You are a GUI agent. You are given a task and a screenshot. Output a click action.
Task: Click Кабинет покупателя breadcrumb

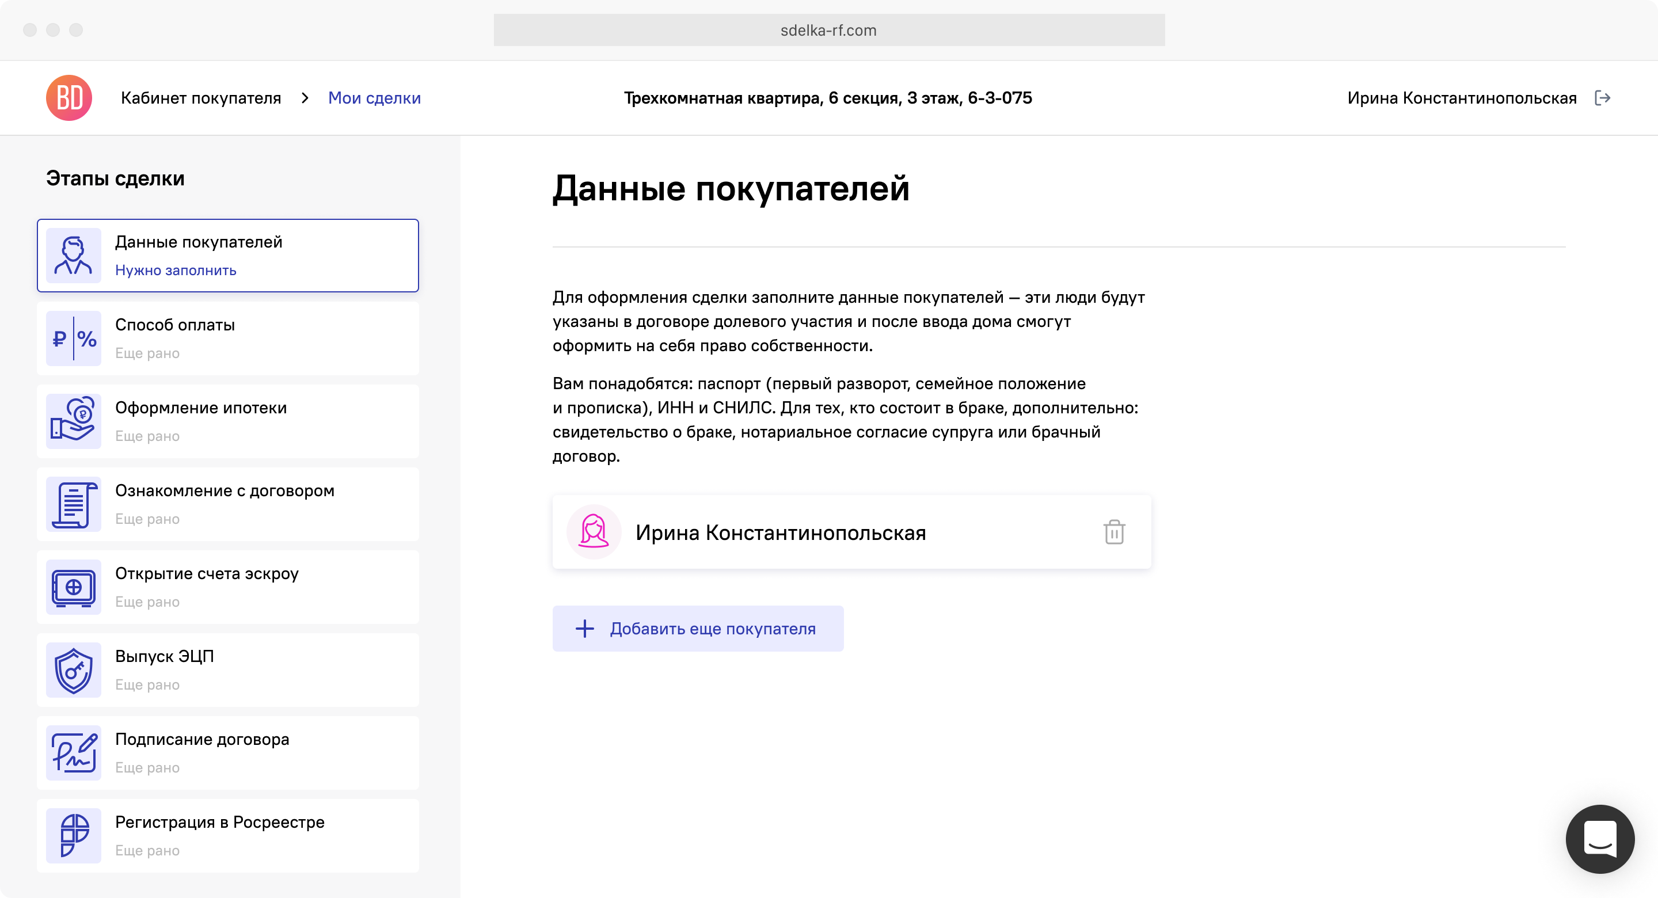click(201, 98)
